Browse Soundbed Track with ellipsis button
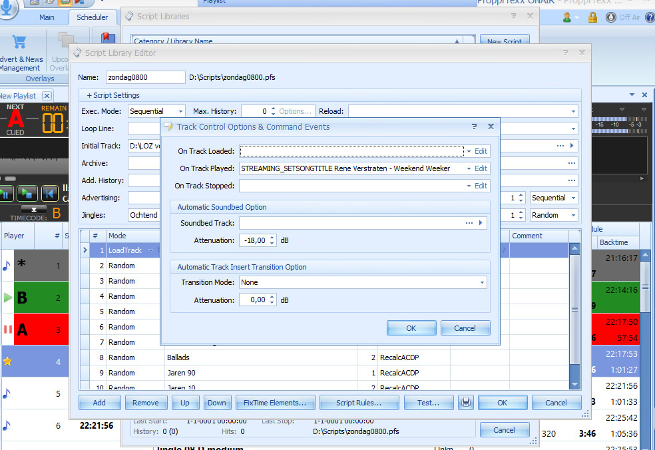The image size is (655, 450). pos(469,223)
